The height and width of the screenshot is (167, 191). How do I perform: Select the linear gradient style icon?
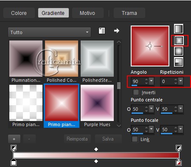(179, 29)
